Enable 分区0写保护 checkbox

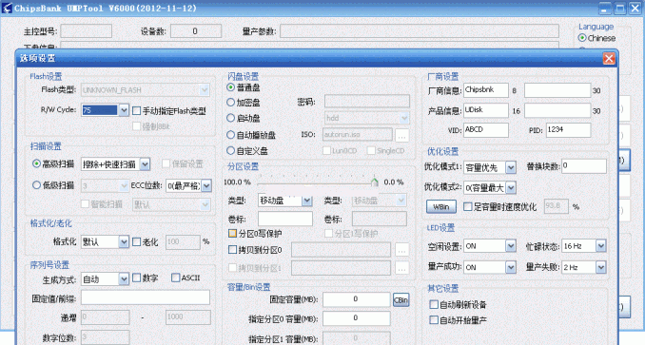[232, 233]
